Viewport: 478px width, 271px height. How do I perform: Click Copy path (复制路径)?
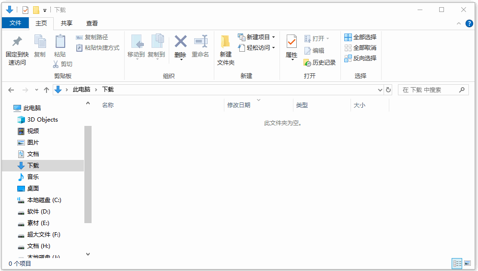click(x=92, y=37)
